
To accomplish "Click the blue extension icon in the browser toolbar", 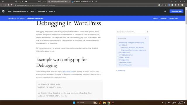I will 169,5.
